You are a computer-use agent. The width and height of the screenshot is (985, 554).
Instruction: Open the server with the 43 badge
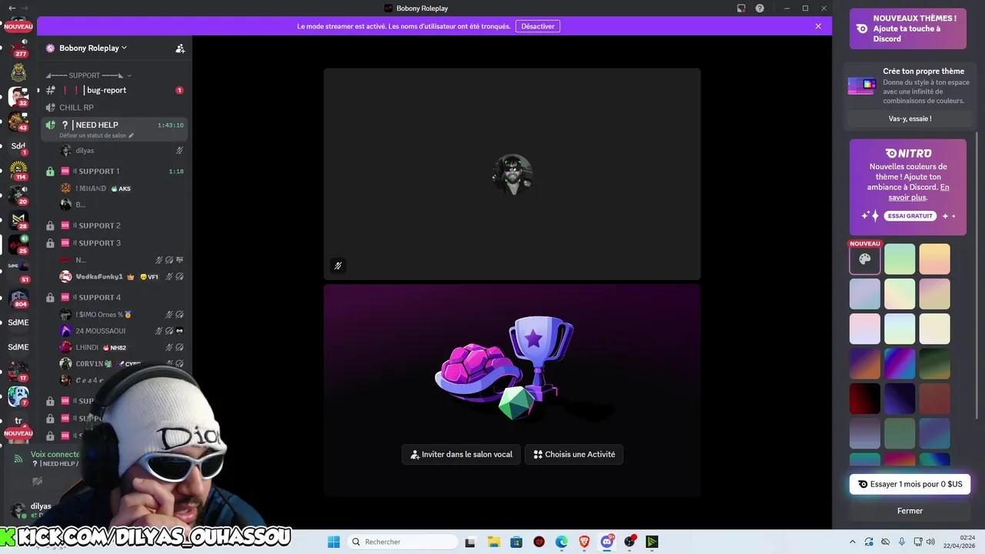[x=18, y=122]
